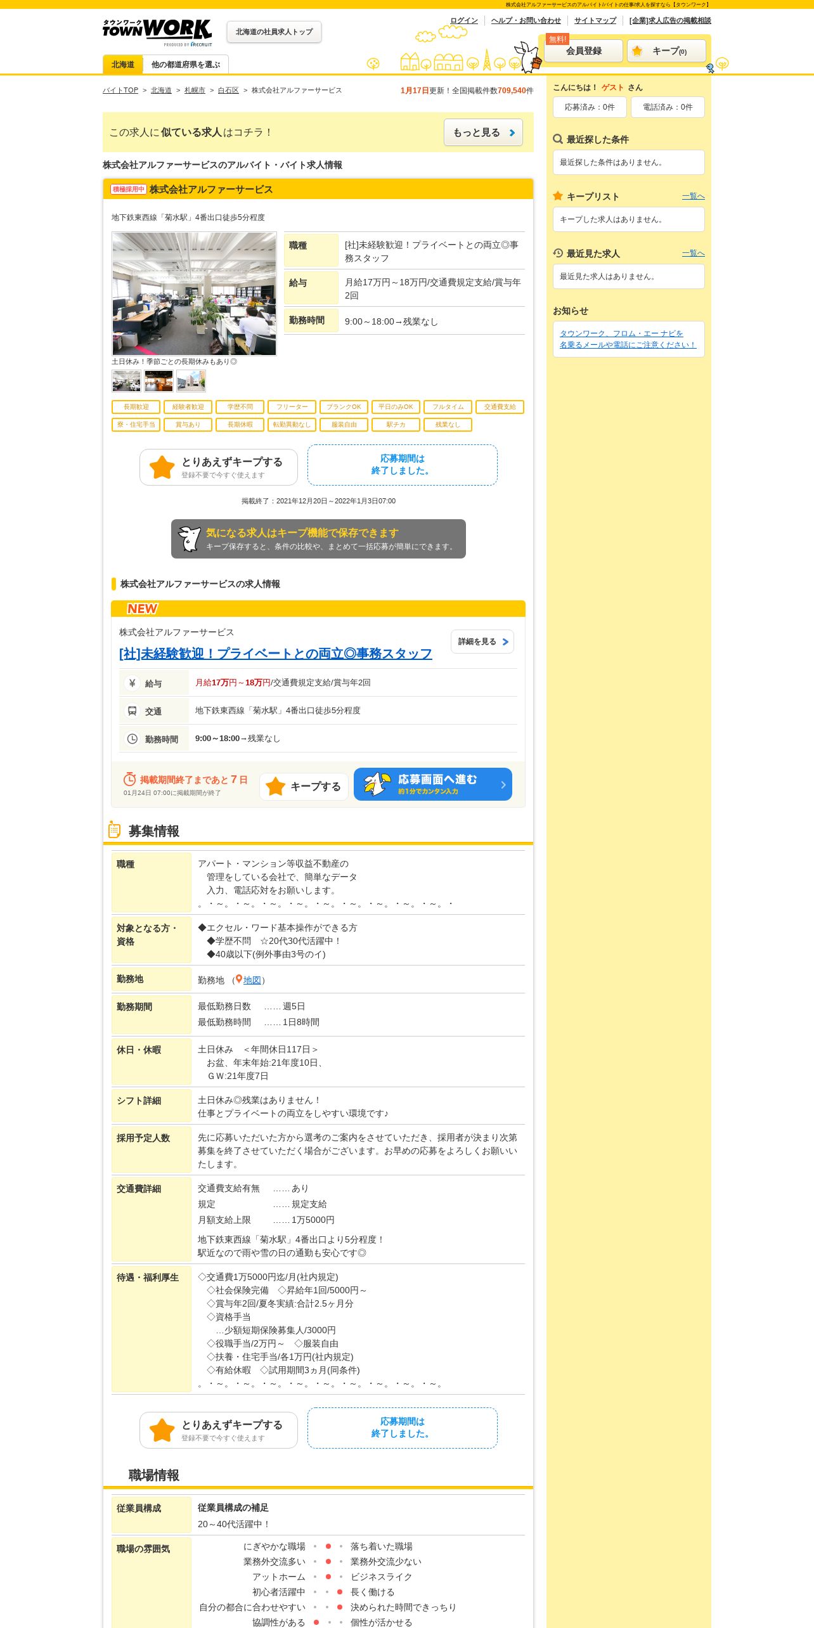Click the 寮・住宅手当 tag
Image resolution: width=814 pixels, height=1628 pixels.
tap(136, 425)
